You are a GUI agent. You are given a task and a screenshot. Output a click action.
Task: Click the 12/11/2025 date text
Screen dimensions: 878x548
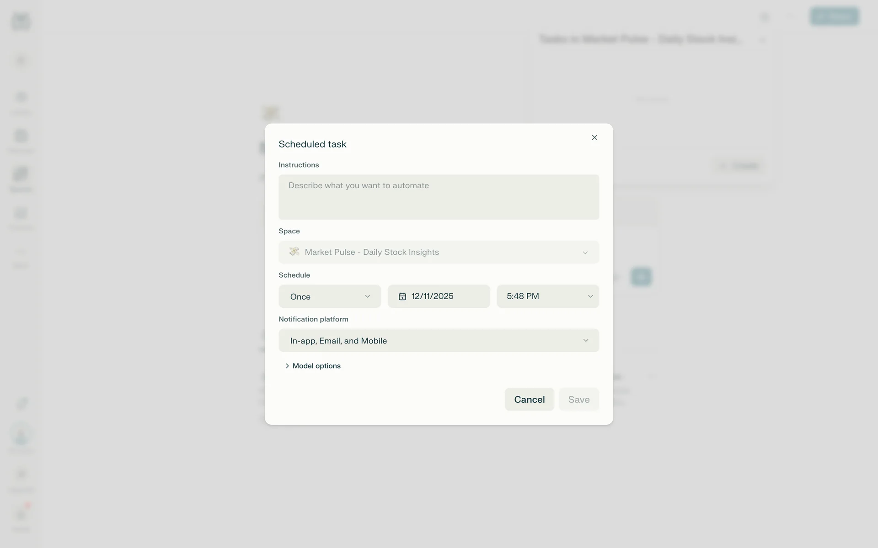coord(432,296)
